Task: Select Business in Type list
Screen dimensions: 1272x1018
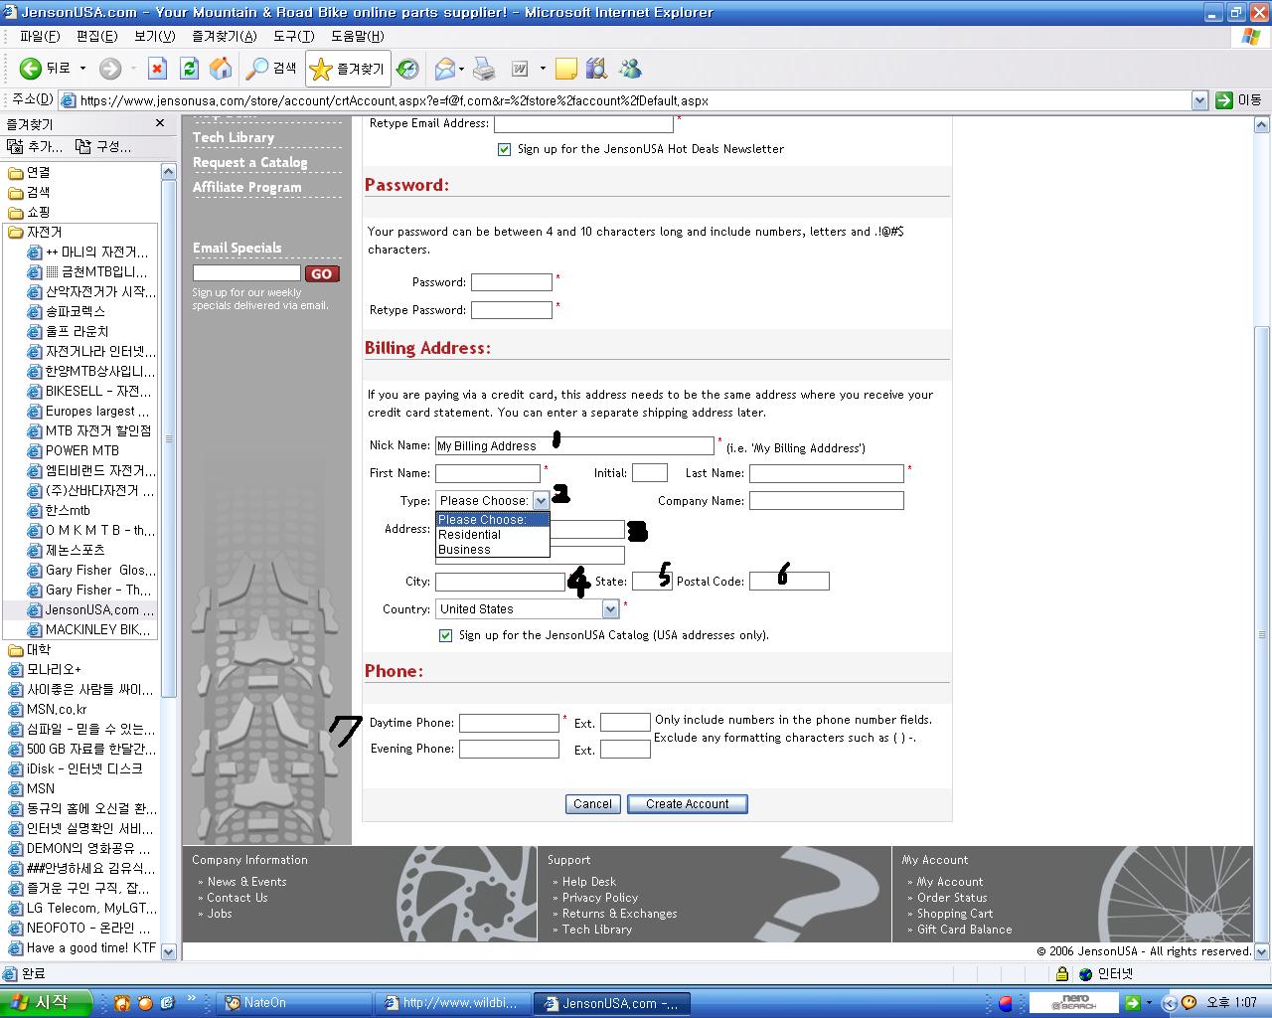Action: [492, 550]
